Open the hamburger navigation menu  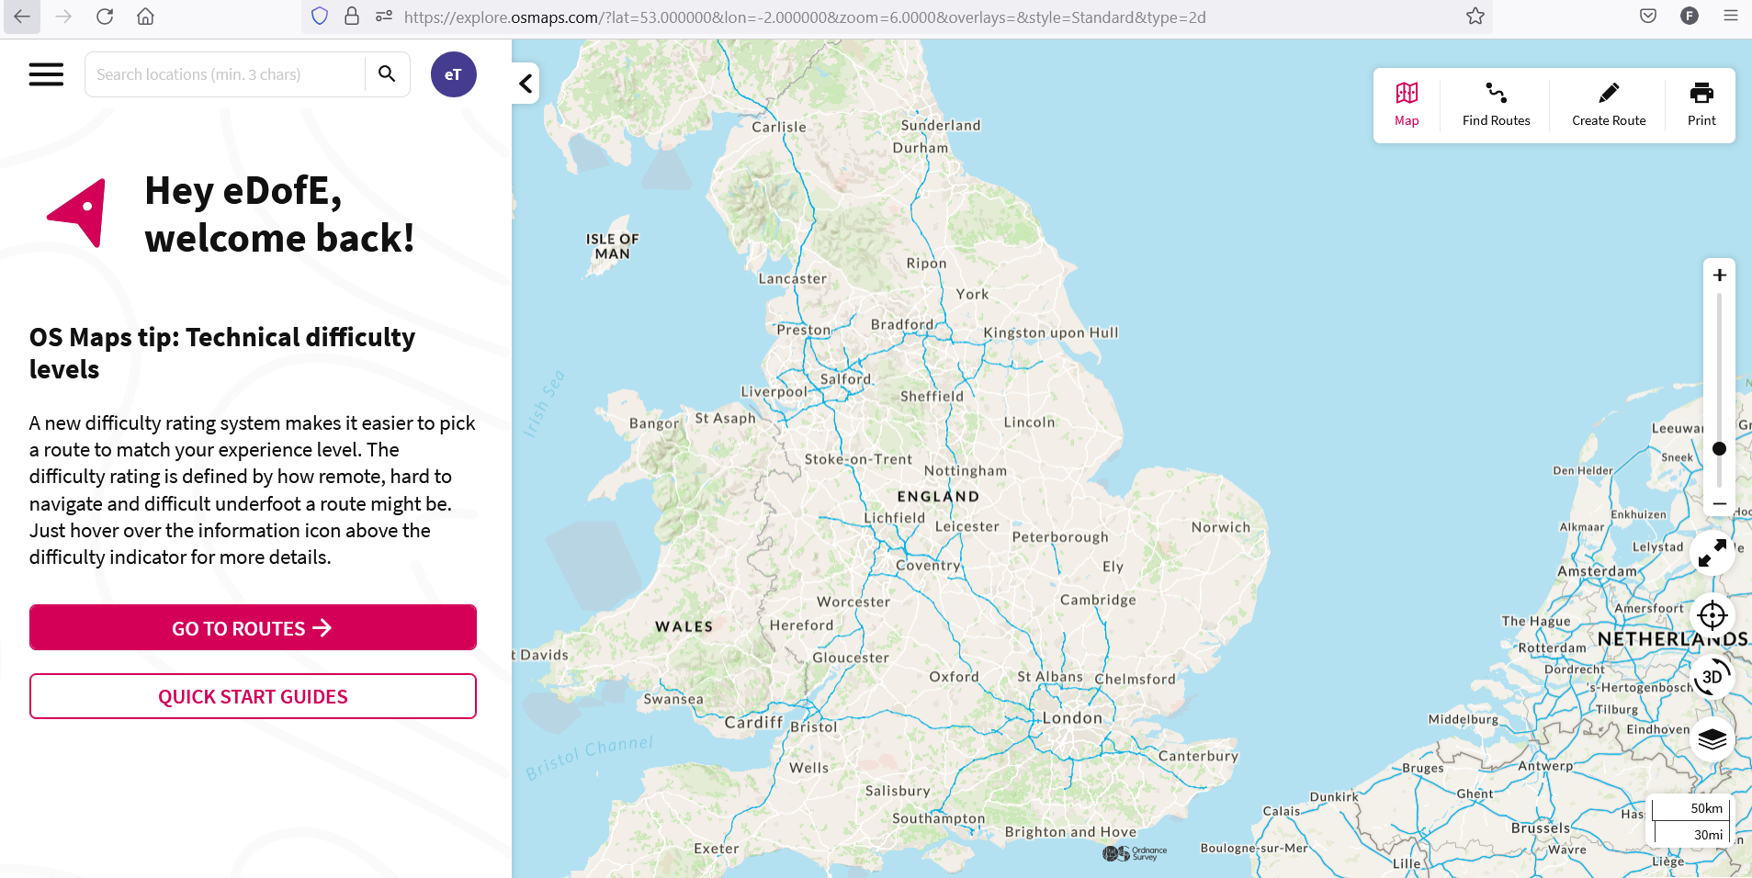(x=45, y=73)
